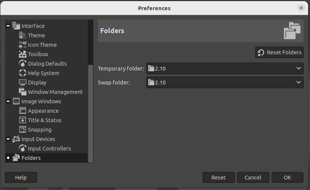
Task: Click the Input Controllers icon
Action: pyautogui.click(x=22, y=149)
